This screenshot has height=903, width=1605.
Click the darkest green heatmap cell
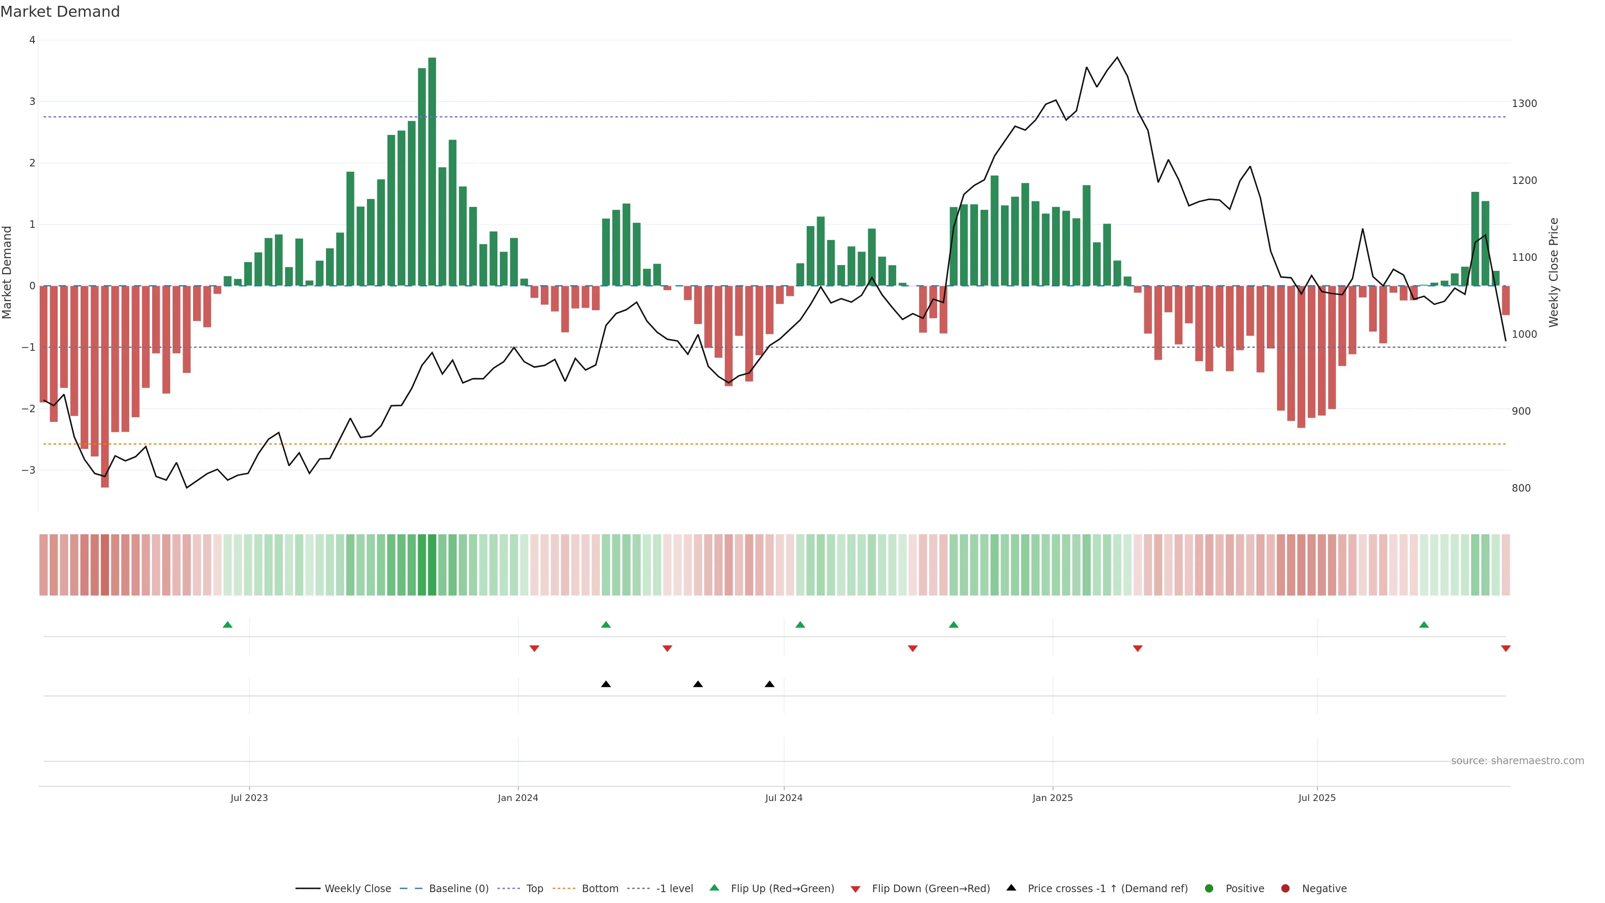[432, 565]
